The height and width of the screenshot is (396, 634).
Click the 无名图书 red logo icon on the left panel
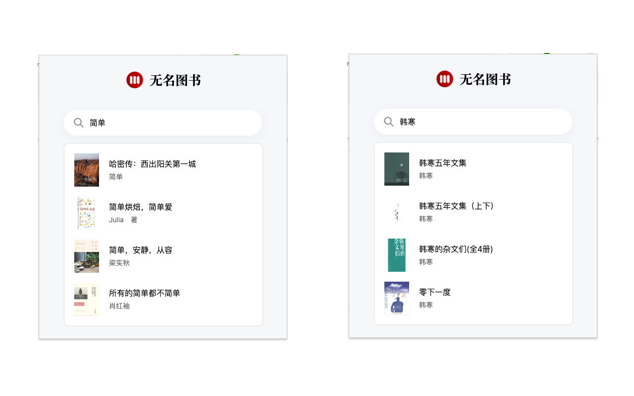coord(134,79)
